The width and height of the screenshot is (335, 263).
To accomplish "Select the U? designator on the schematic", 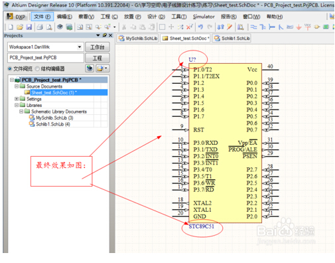I will click(192, 60).
